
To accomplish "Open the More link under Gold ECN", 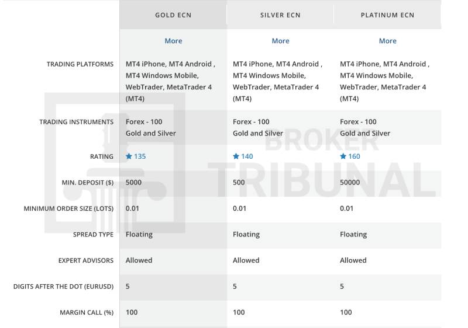I will [173, 41].
